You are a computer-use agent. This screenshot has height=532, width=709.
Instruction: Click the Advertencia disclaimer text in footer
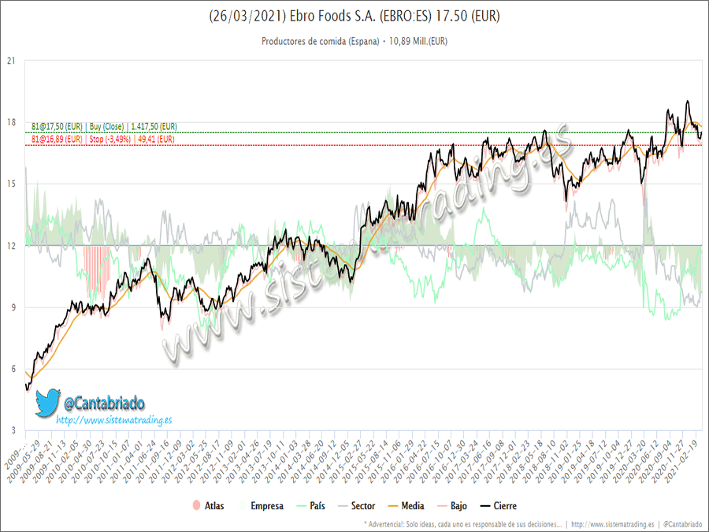[463, 524]
